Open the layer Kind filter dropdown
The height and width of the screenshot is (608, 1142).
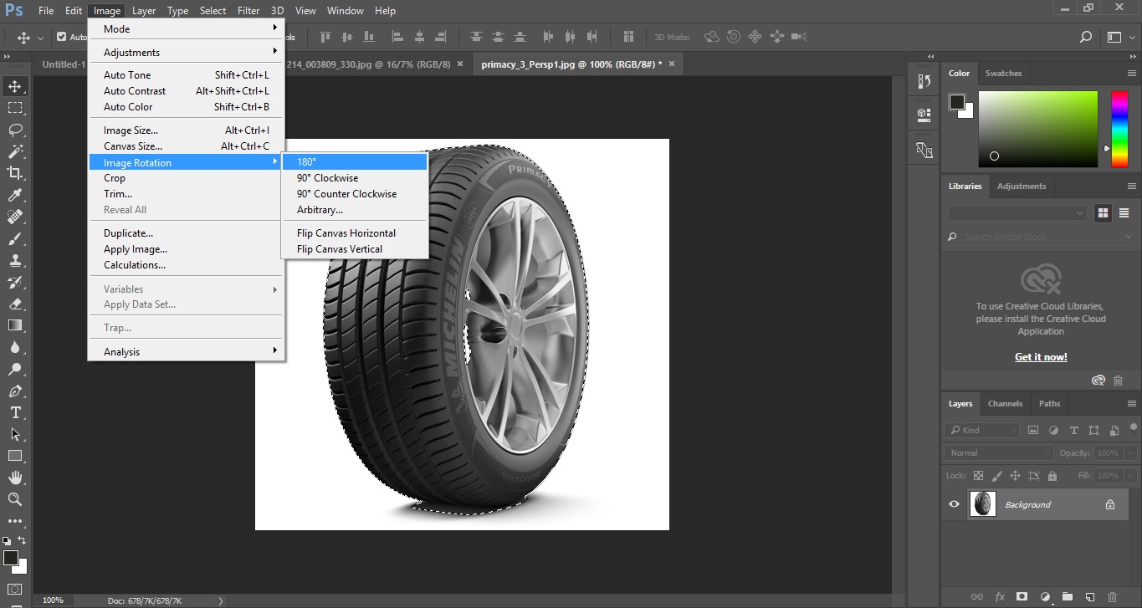pos(982,431)
